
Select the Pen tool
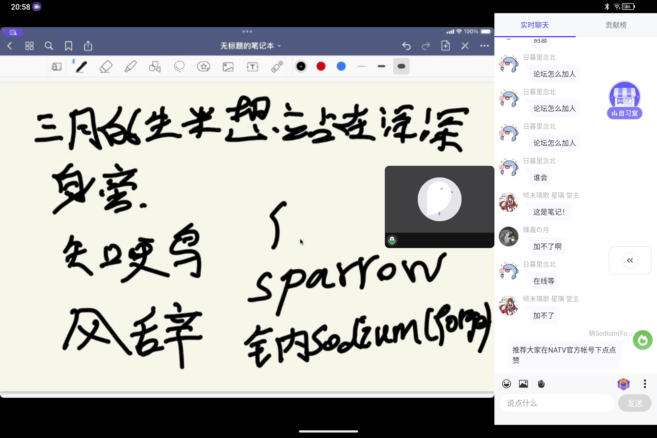(x=81, y=67)
